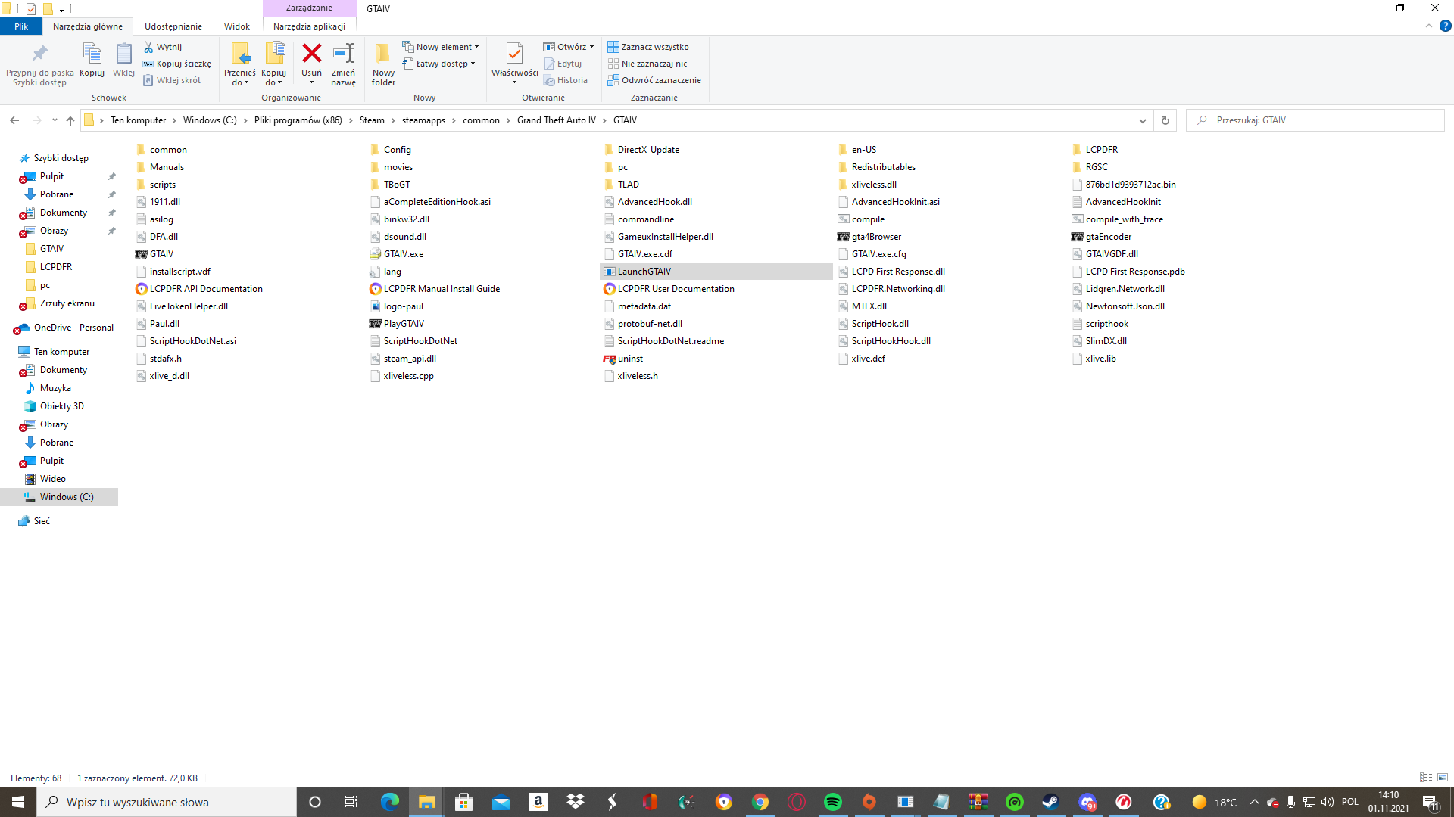Open Właściwości properties icon

tap(514, 54)
